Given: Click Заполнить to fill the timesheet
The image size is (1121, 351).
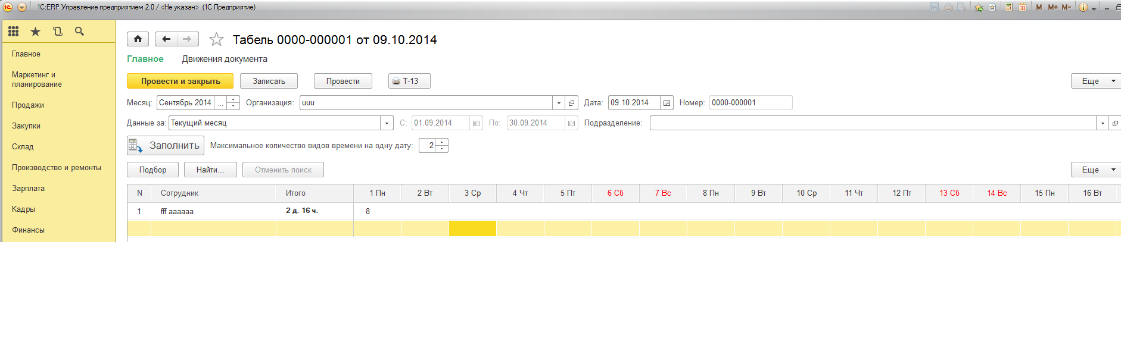Looking at the screenshot, I should (166, 146).
